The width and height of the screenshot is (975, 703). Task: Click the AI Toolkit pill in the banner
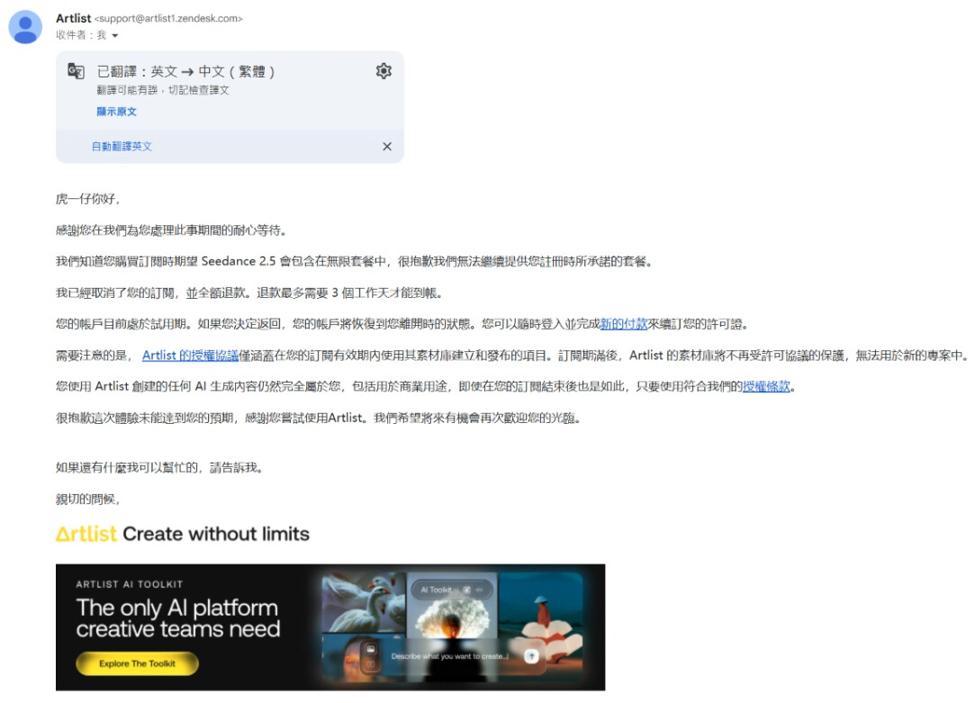452,590
